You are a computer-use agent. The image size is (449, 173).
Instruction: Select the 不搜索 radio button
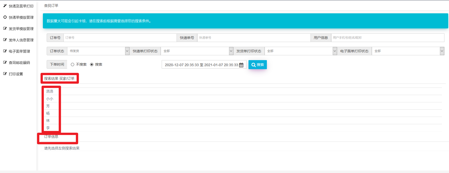coord(72,65)
